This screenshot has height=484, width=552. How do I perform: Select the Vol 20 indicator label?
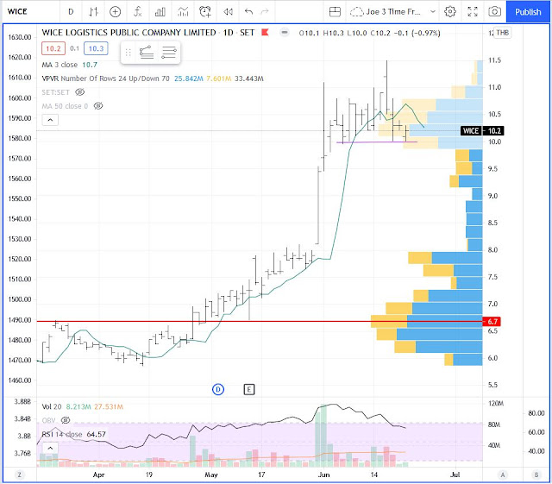point(52,407)
